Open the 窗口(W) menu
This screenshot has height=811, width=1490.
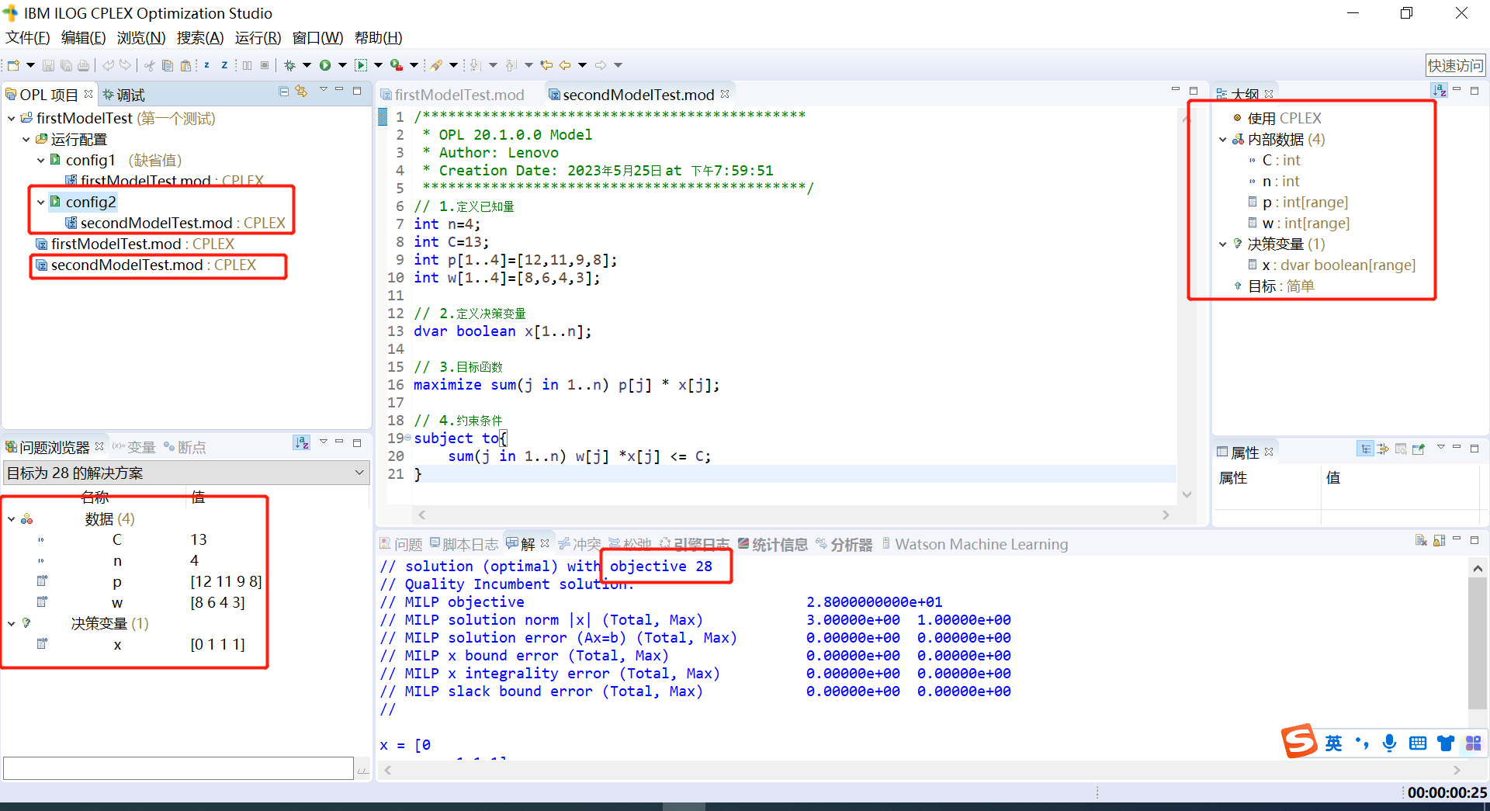[x=317, y=37]
